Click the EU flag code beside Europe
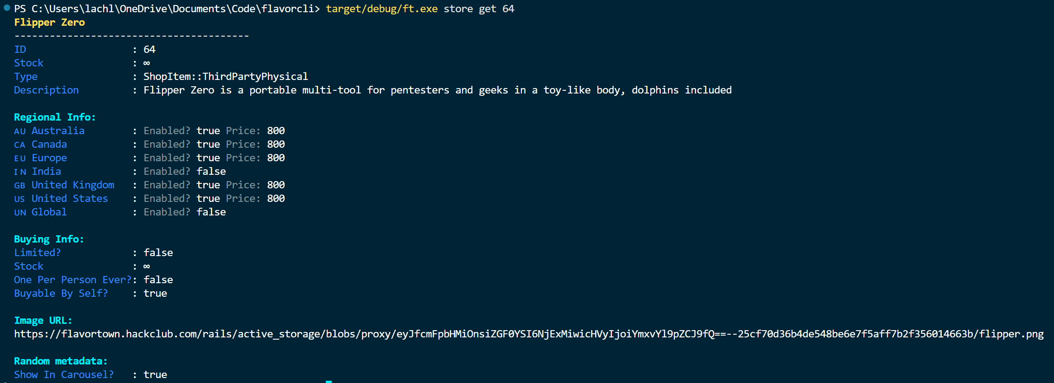This screenshot has width=1054, height=383. point(19,159)
